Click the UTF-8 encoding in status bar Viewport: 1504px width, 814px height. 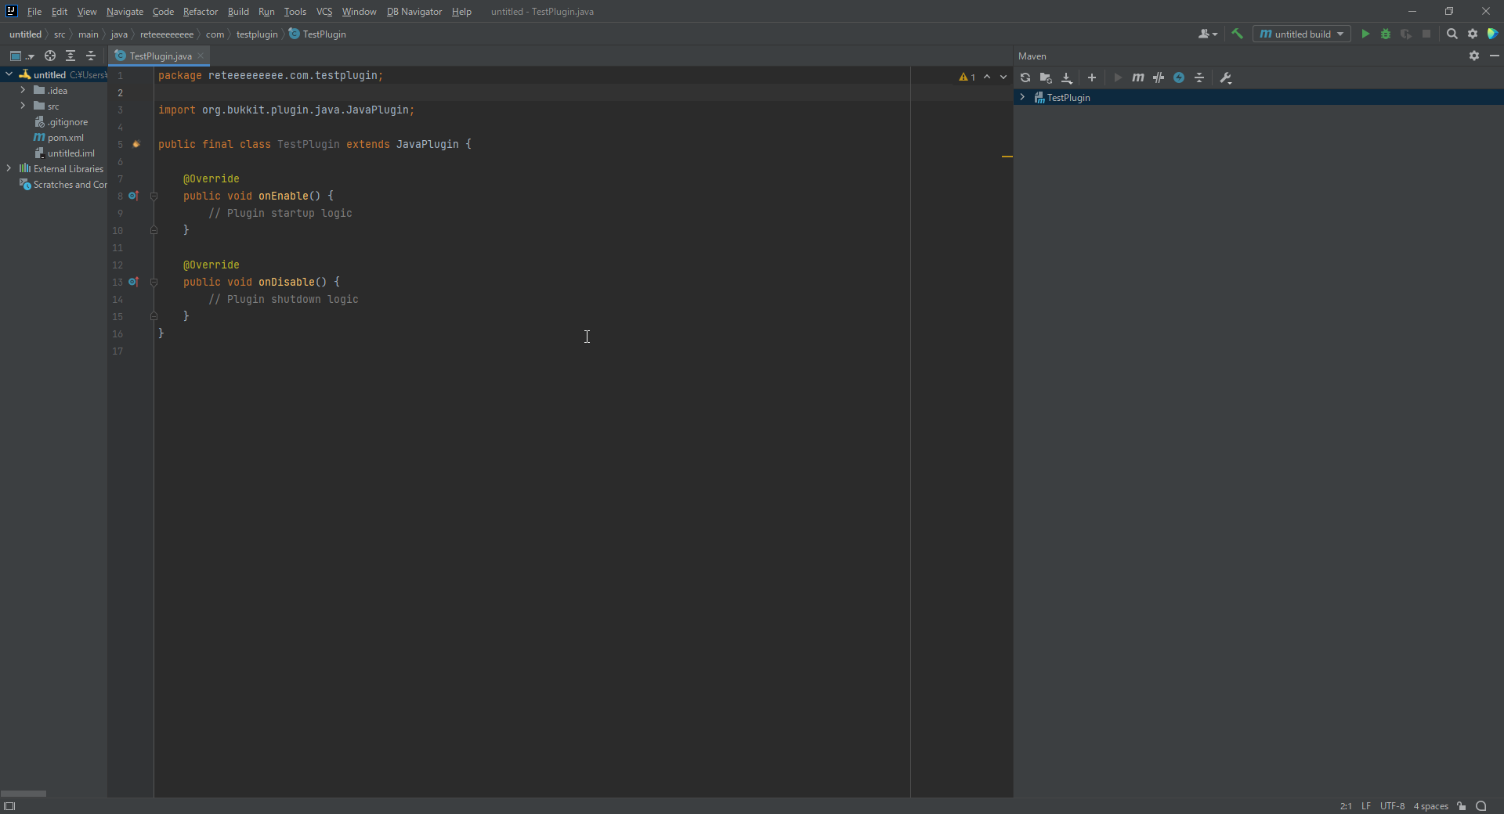point(1392,806)
